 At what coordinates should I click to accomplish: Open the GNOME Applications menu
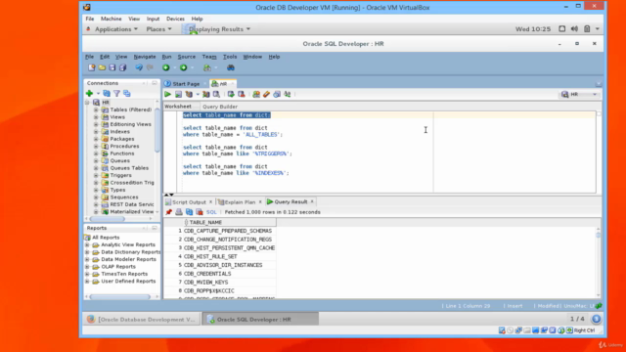(112, 29)
